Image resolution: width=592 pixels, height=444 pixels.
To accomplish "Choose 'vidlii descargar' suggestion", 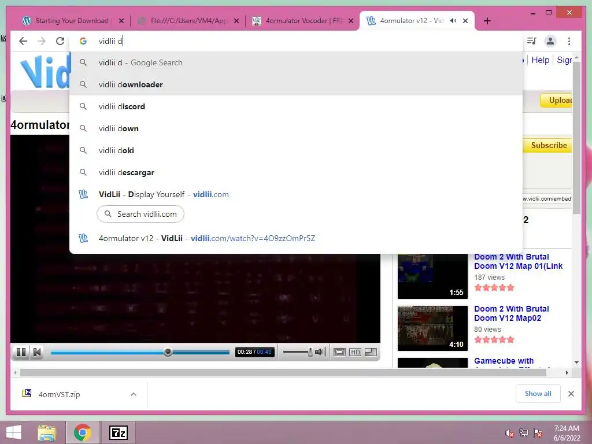I will click(296, 172).
